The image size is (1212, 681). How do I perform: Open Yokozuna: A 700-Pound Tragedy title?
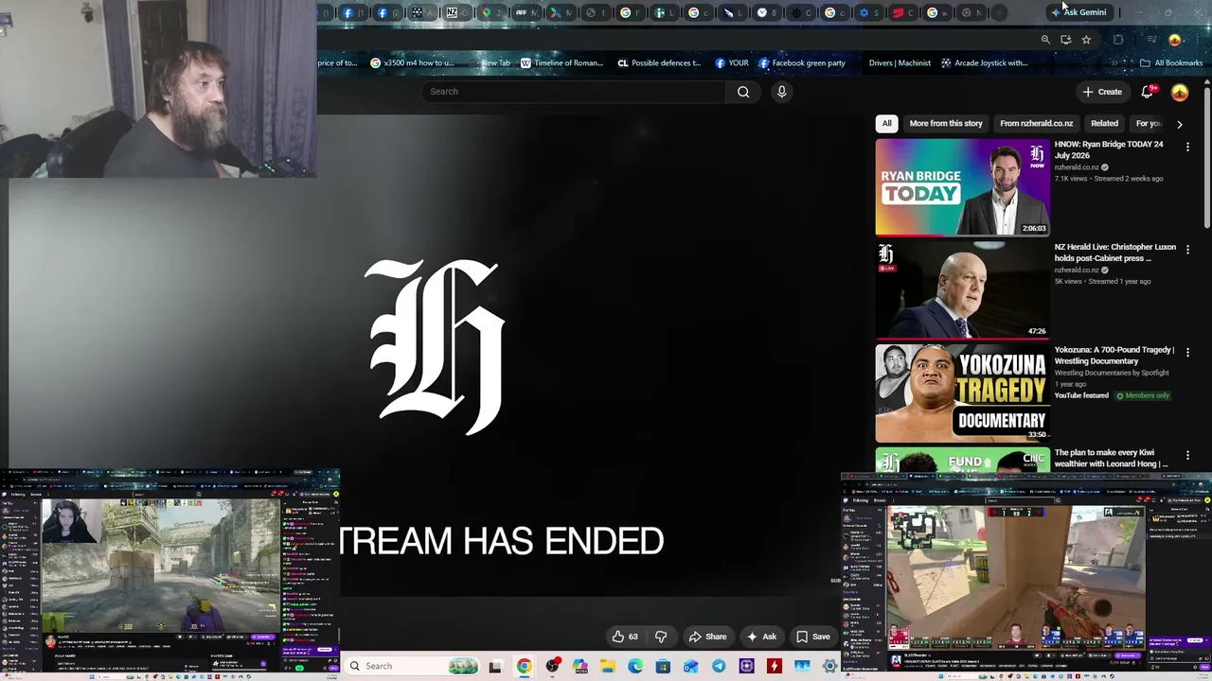pyautogui.click(x=1114, y=356)
